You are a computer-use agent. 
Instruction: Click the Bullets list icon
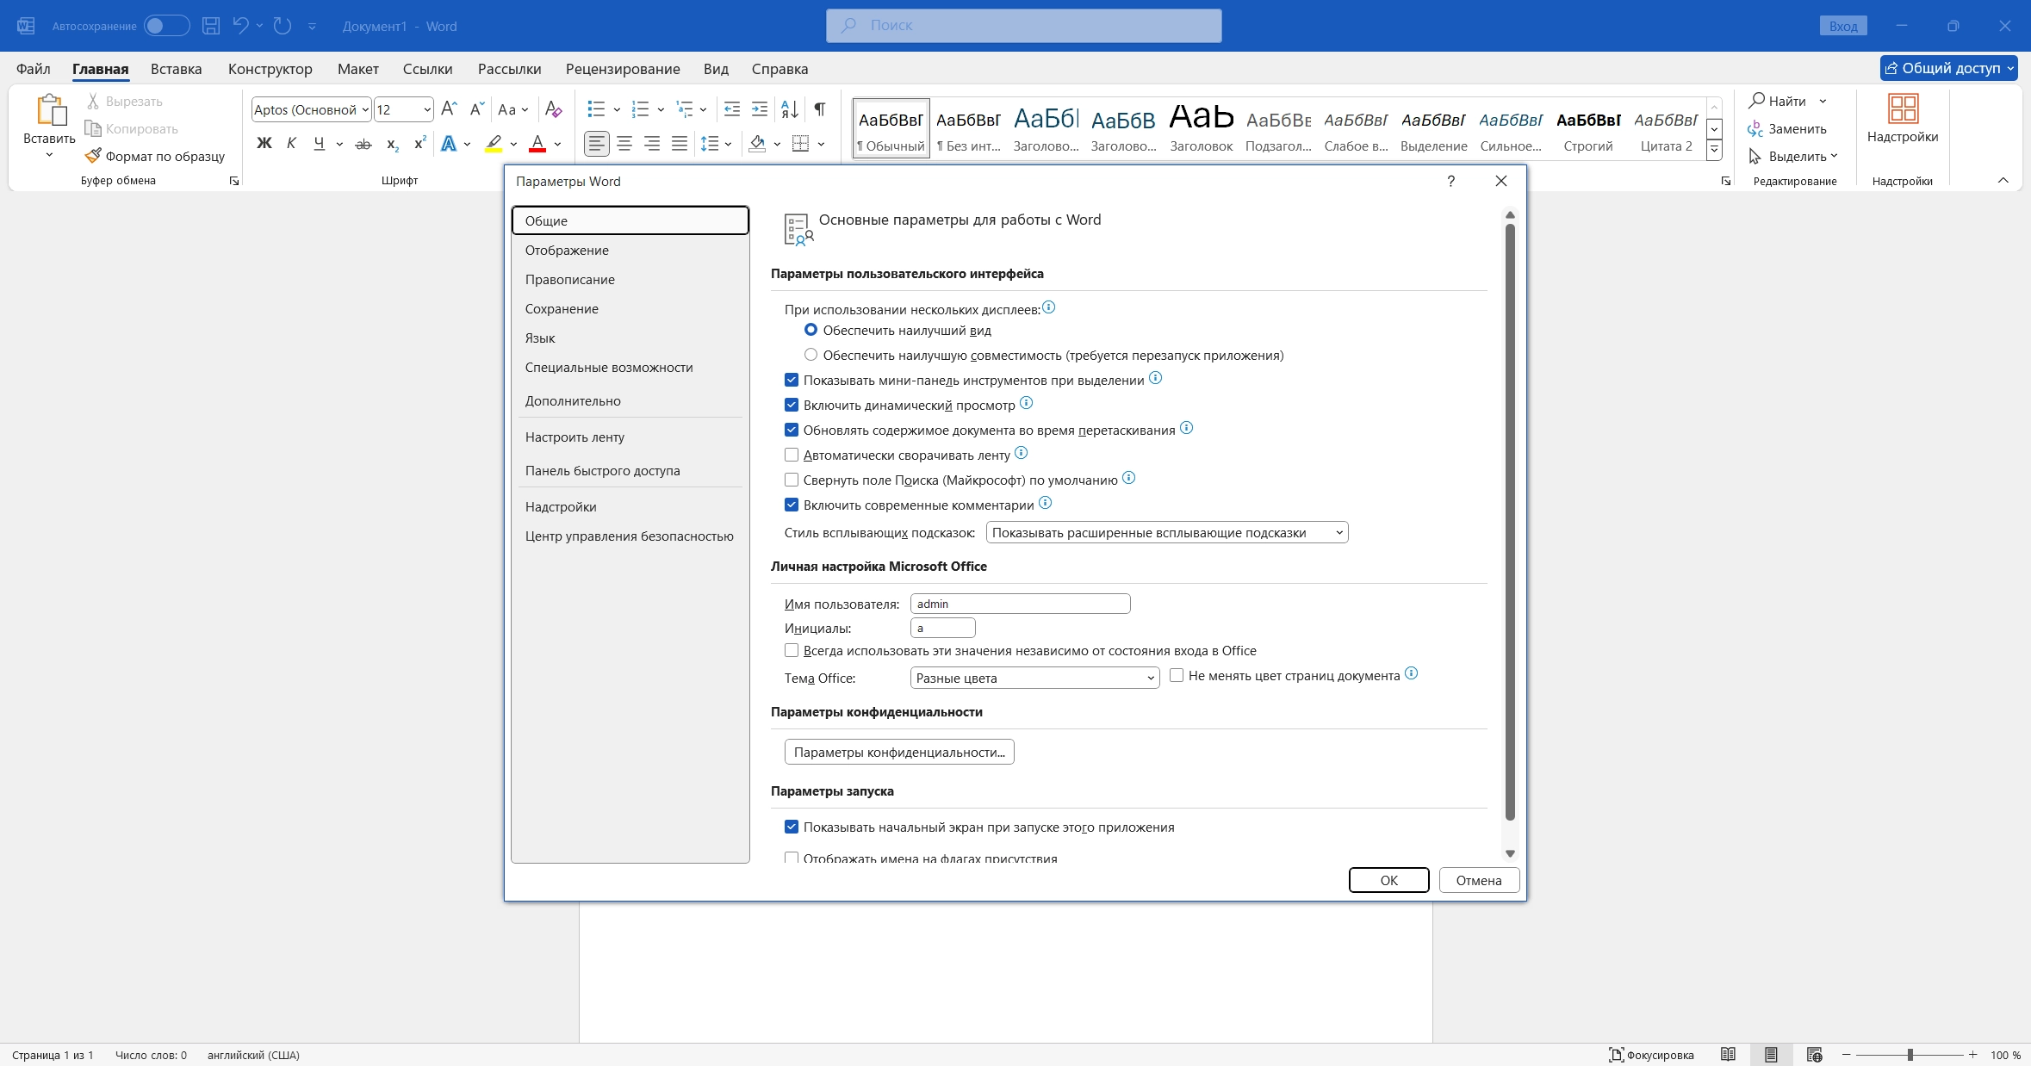click(x=596, y=108)
